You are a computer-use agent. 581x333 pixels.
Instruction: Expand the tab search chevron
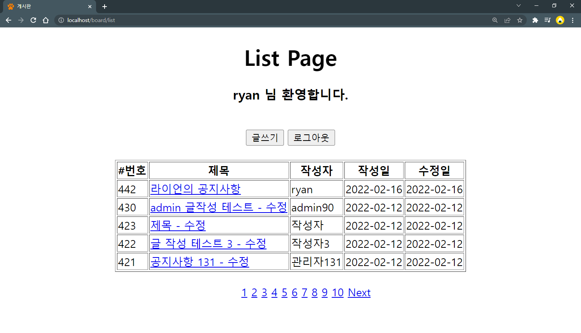coord(519,5)
